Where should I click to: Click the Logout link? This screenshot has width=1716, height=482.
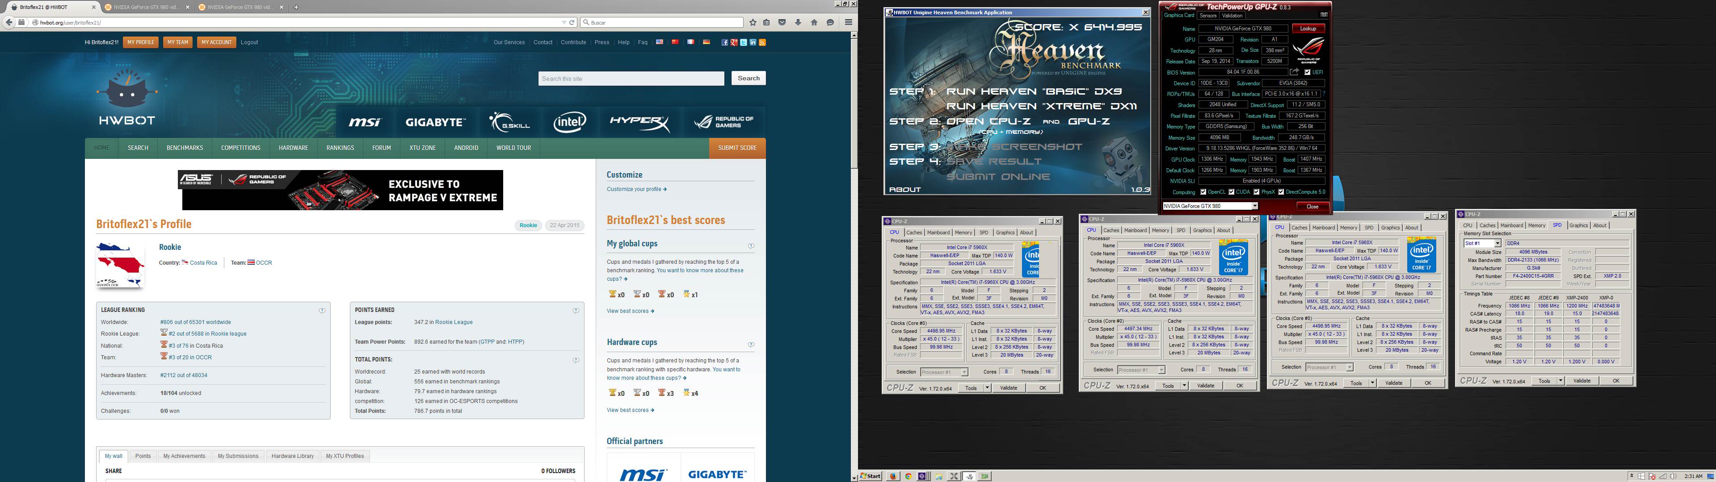pos(249,42)
